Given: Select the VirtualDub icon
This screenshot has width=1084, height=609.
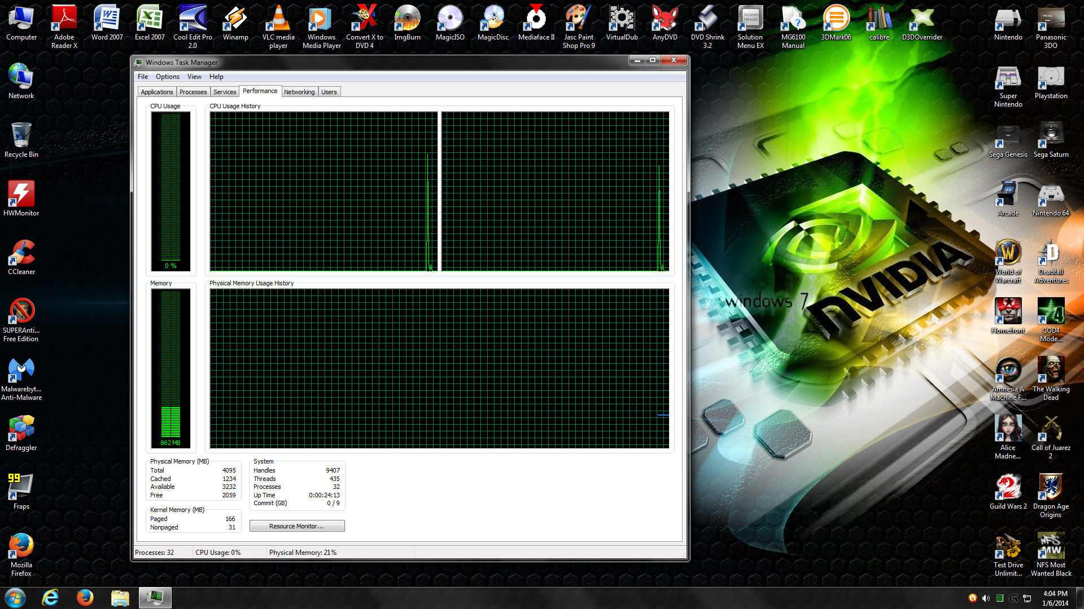Looking at the screenshot, I should (622, 24).
